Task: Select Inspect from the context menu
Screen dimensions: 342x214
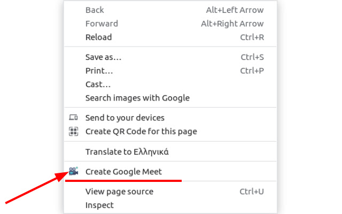Action: 99,205
